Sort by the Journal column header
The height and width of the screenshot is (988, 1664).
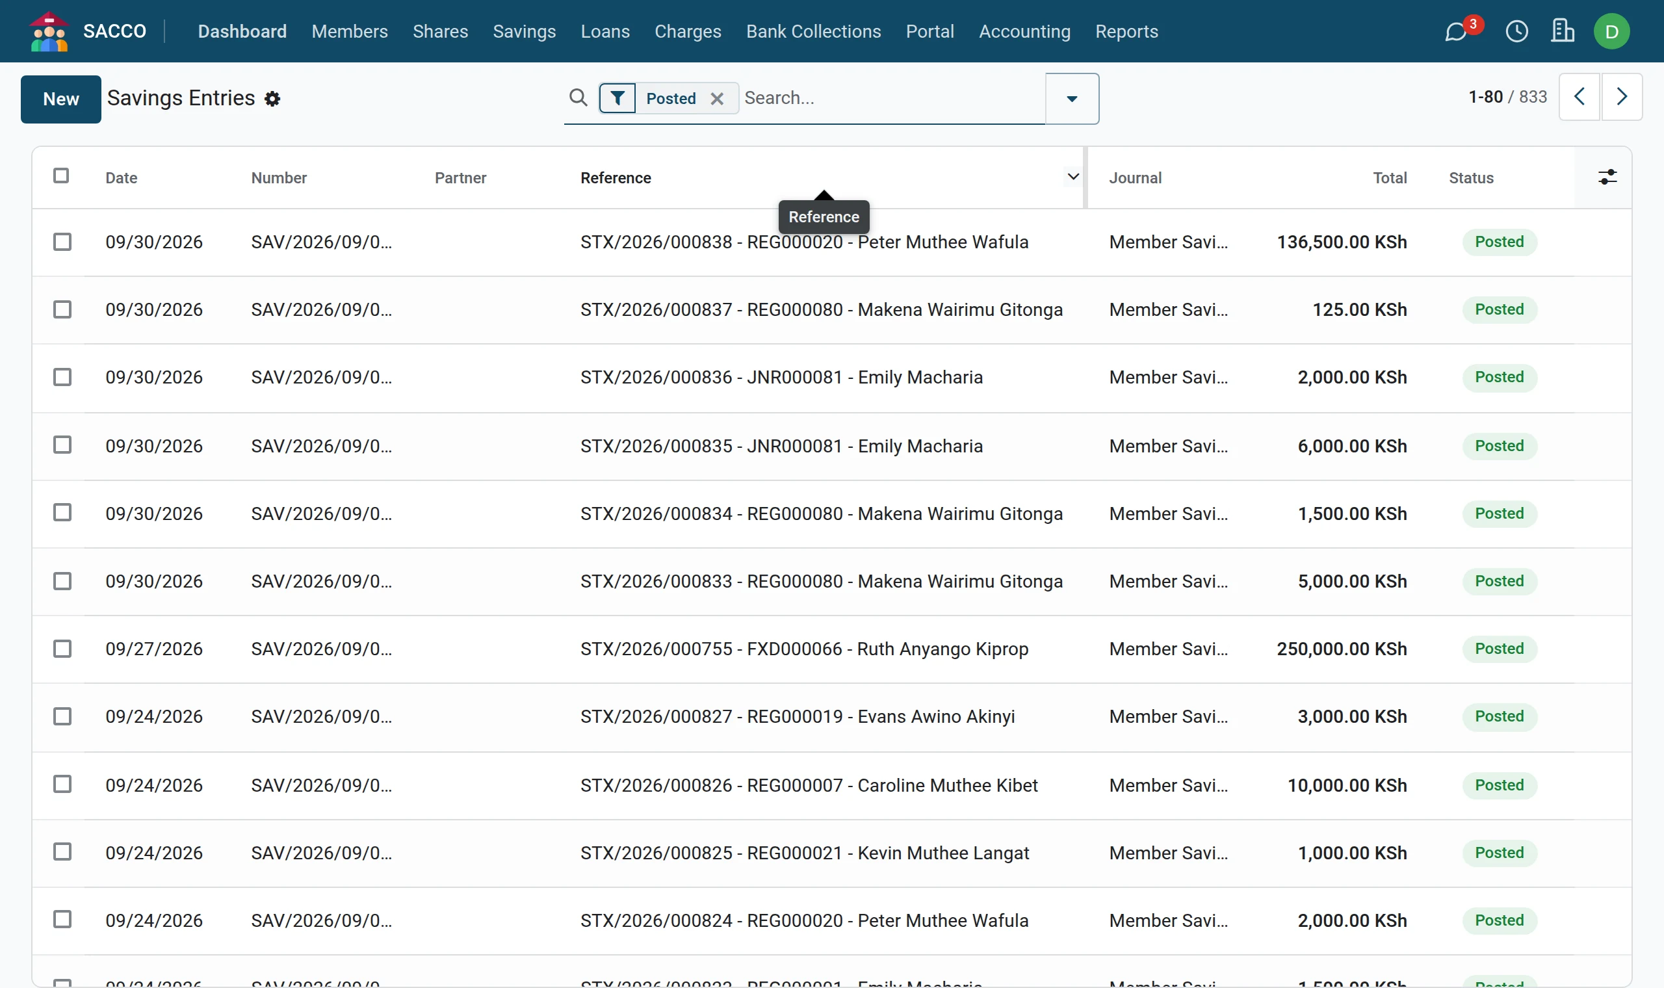(1134, 177)
